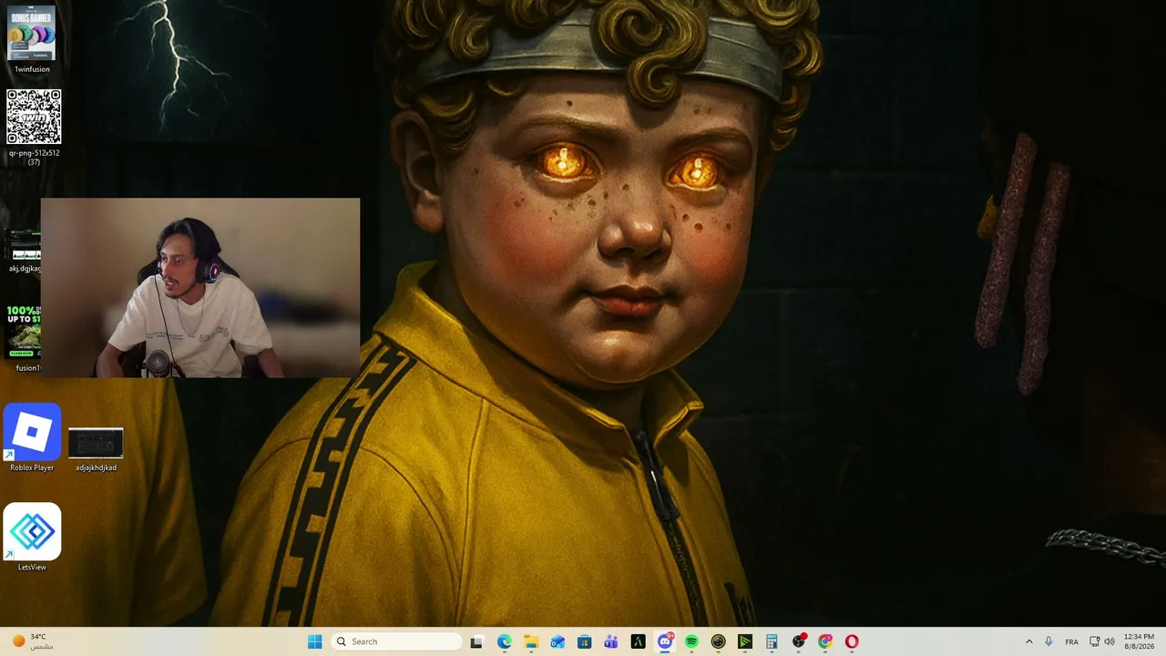
Task: Select the qr-png-512x512 (37) desktop image
Action: point(34,127)
